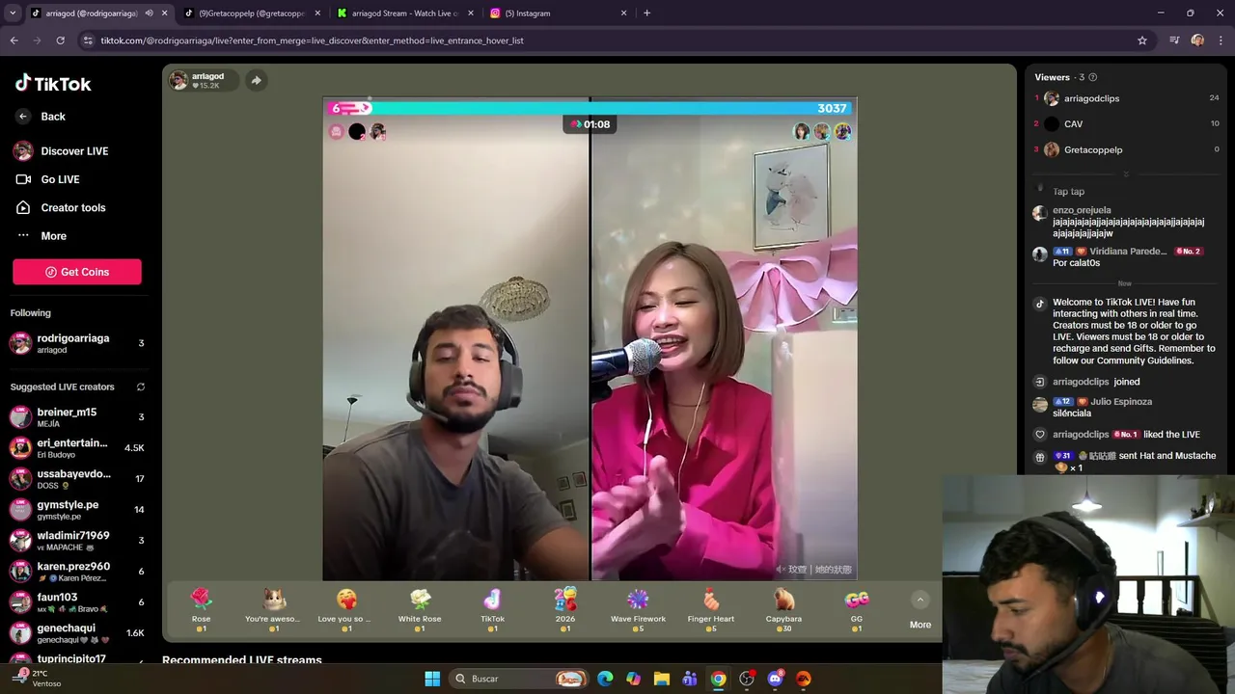The height and width of the screenshot is (694, 1235).
Task: Reload the page
Action: tap(60, 40)
